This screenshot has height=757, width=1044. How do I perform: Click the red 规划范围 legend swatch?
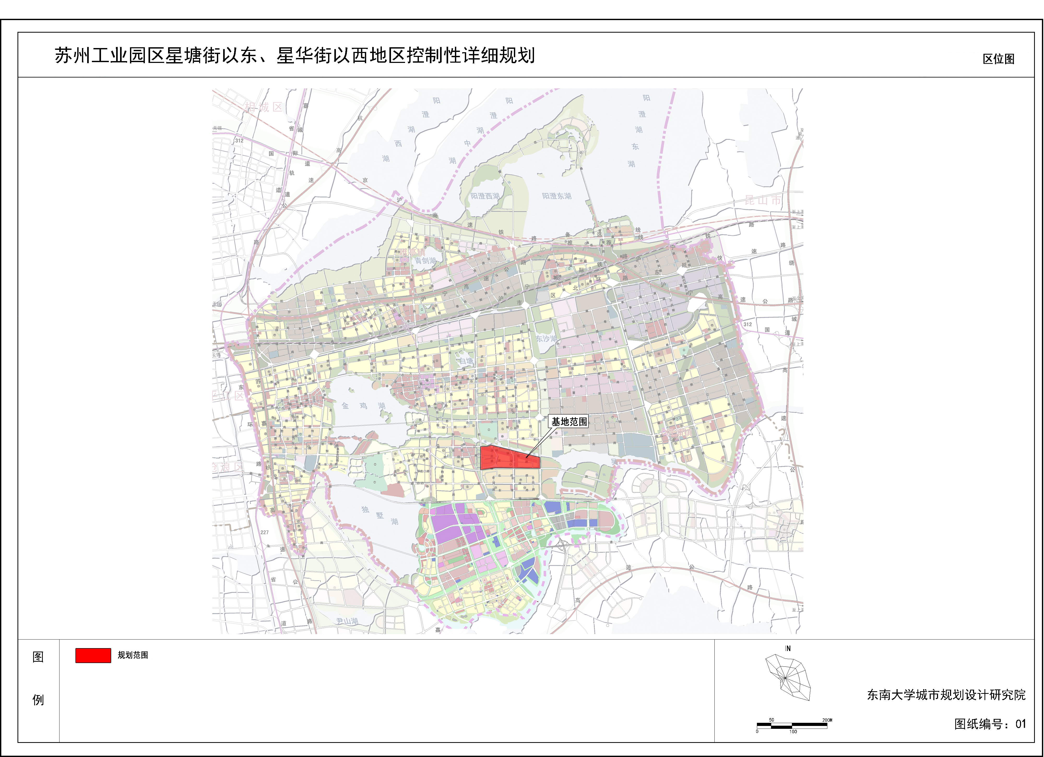(93, 655)
